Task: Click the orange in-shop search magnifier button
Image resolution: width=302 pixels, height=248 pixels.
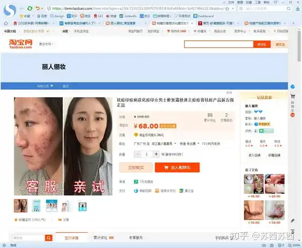Action: pyautogui.click(x=48, y=238)
